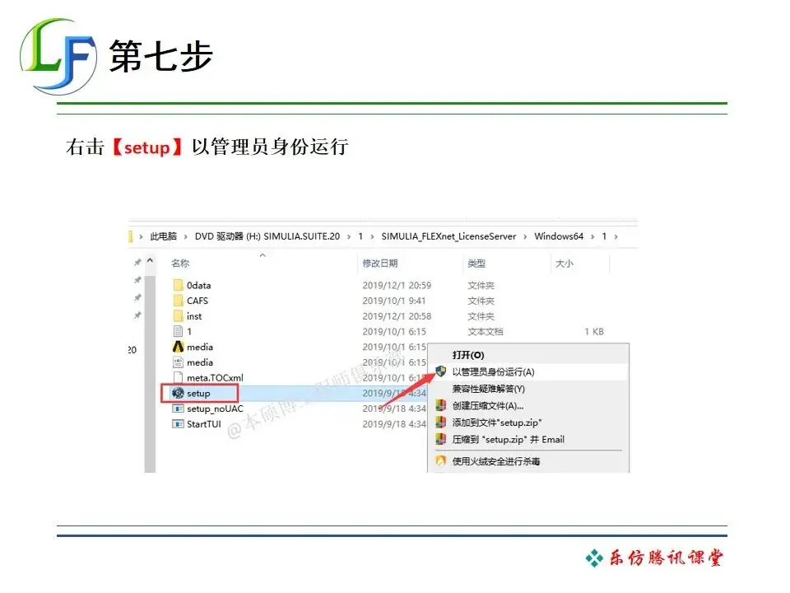
Task: Click the date 2019/10/1 9:41
Action: pos(394,301)
